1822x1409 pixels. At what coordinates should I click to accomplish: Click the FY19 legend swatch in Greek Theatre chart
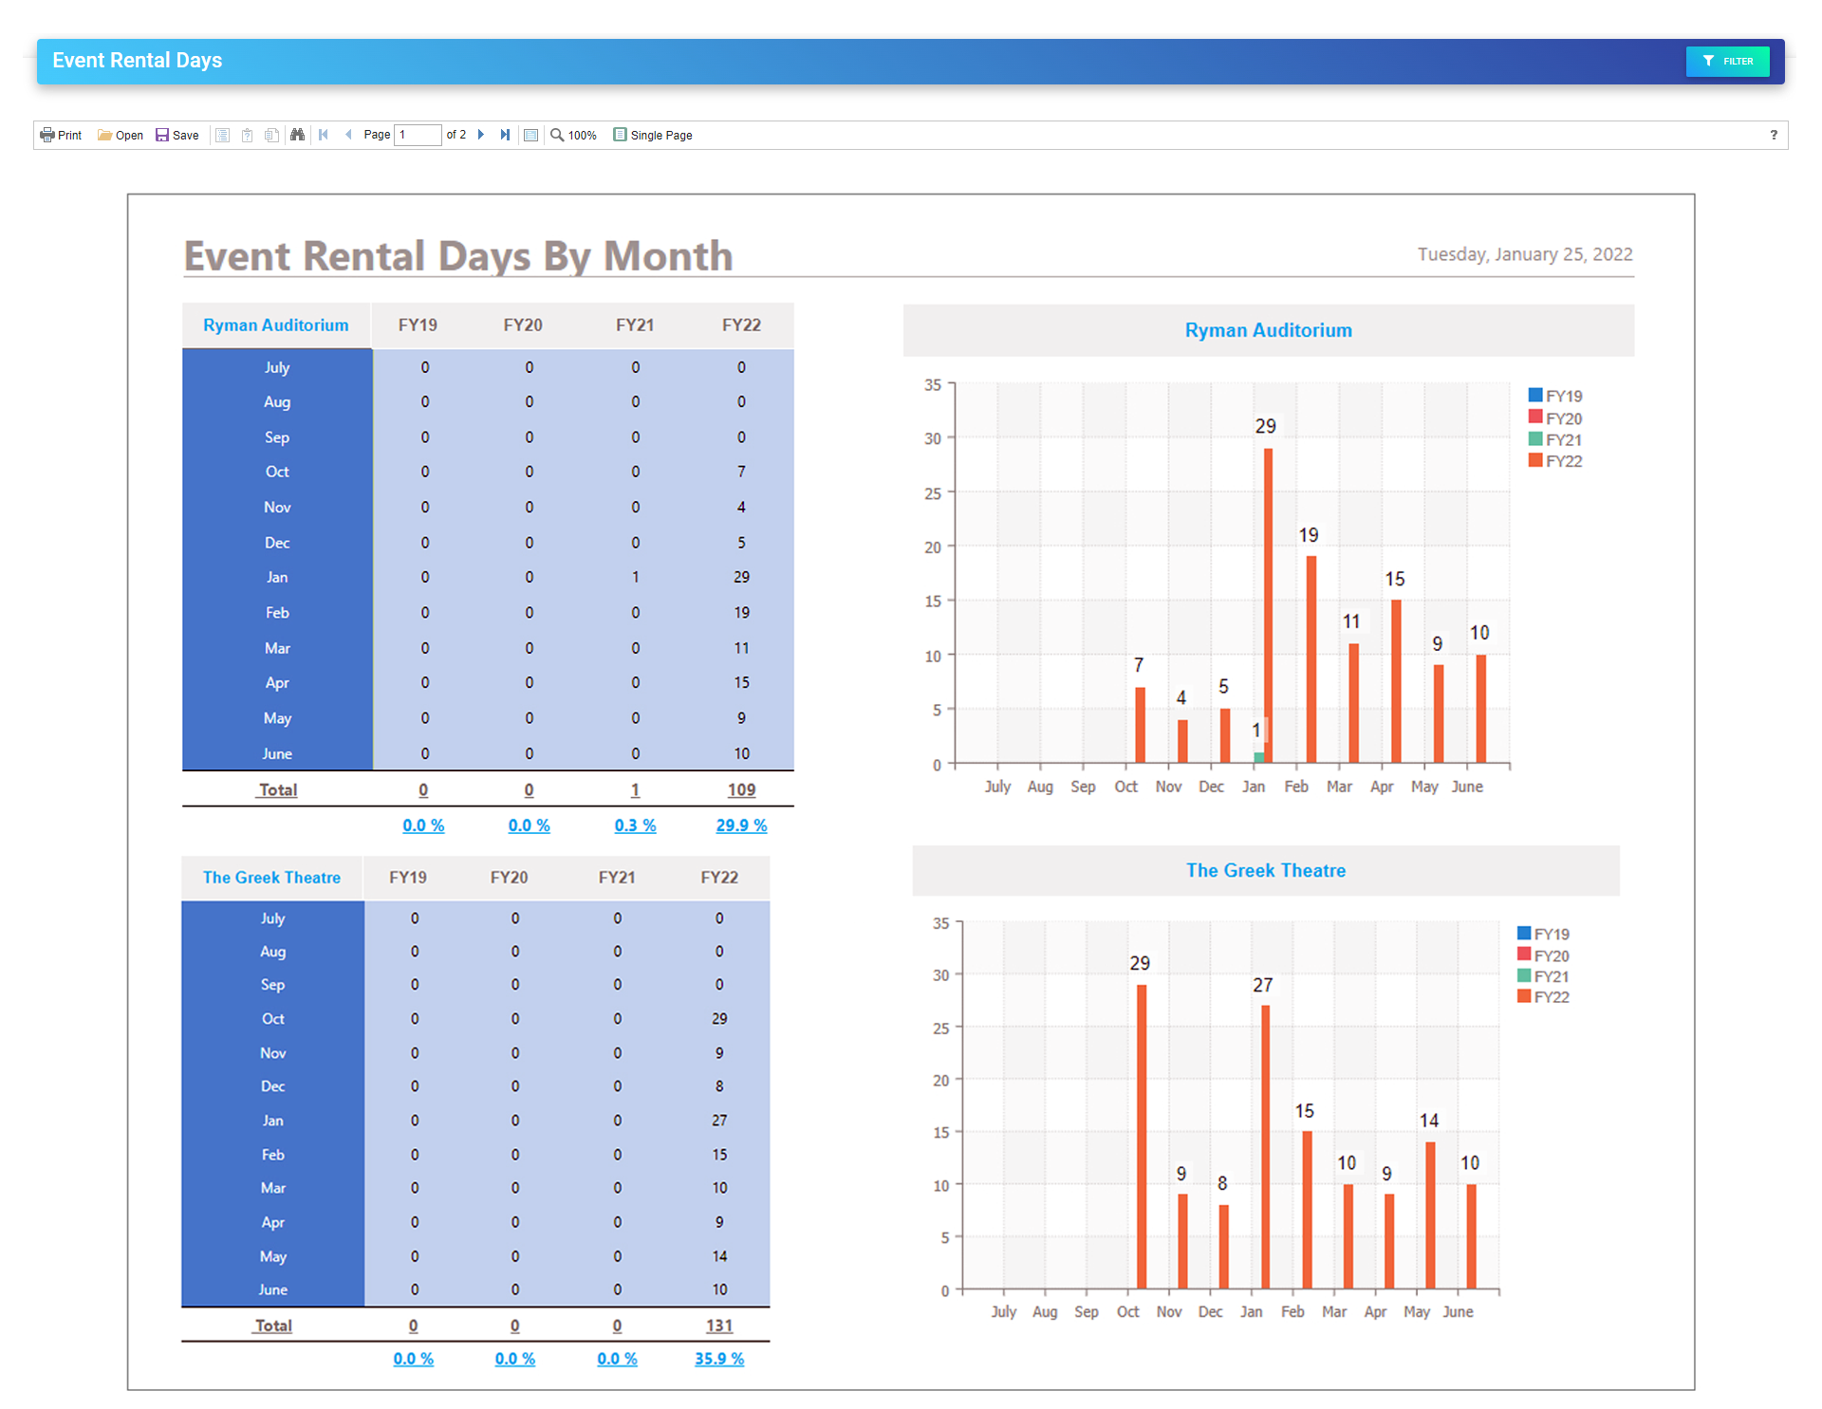(1523, 933)
